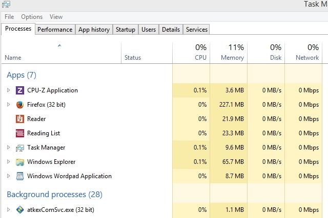This screenshot has width=328, height=218.
Task: Click the Reading List app icon
Action: click(x=20, y=133)
